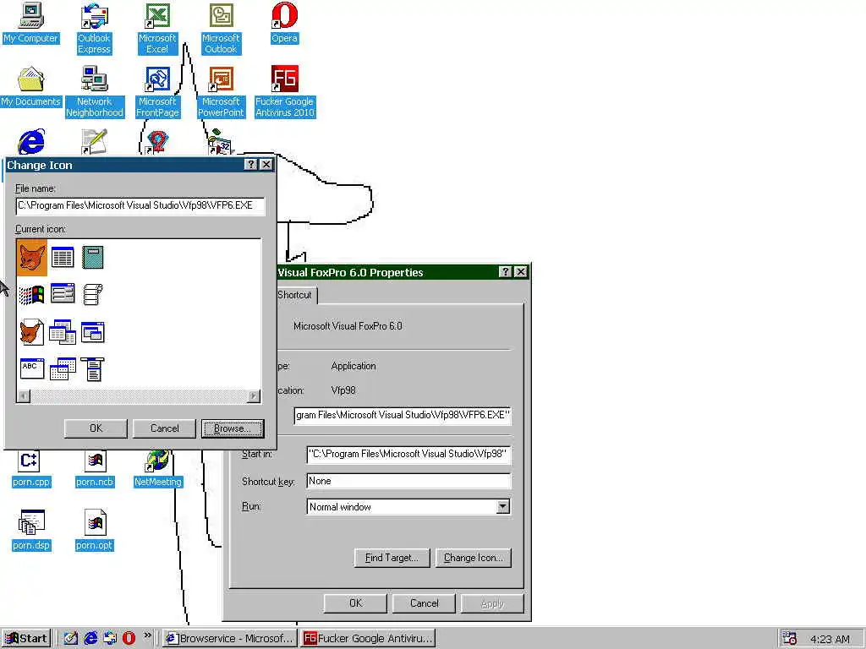Viewport: 866px width, 649px height.
Task: Select porn.ncb file on desktop
Action: [x=95, y=470]
